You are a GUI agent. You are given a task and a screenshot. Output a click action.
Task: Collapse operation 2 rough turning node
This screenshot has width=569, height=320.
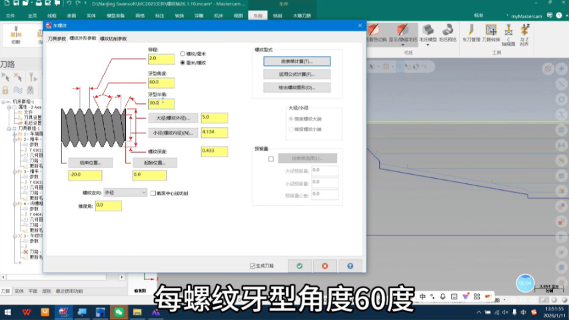pyautogui.click(x=15, y=139)
